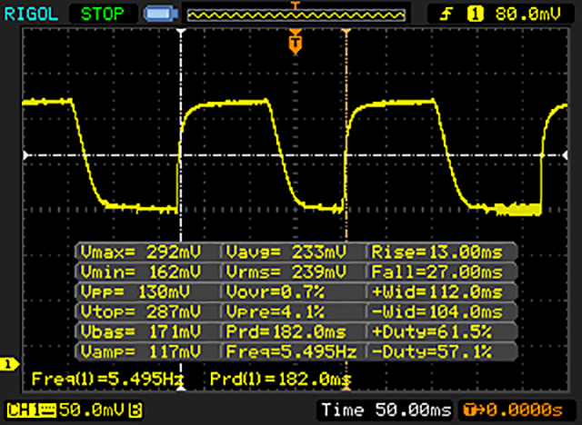Click the STOP run status indicator

(x=103, y=15)
